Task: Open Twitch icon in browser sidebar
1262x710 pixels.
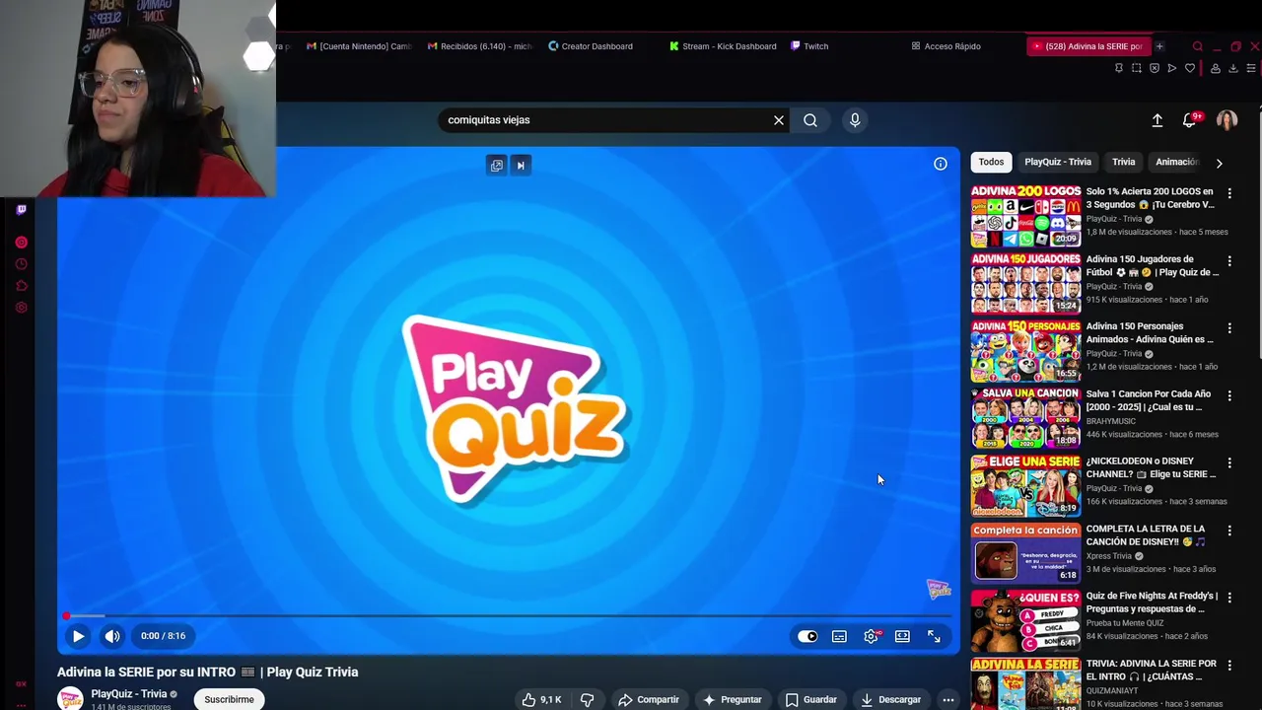Action: [x=22, y=210]
